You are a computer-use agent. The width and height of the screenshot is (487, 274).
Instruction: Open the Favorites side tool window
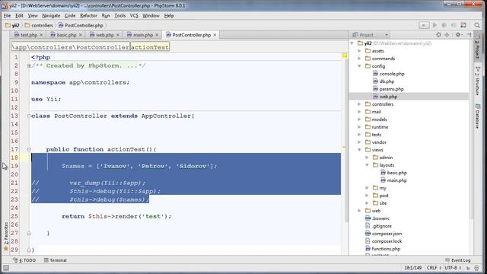5,237
